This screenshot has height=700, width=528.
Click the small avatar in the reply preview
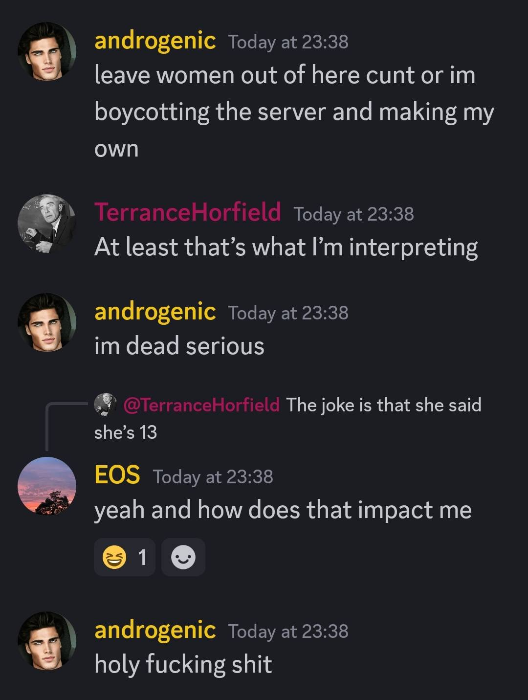pyautogui.click(x=105, y=405)
